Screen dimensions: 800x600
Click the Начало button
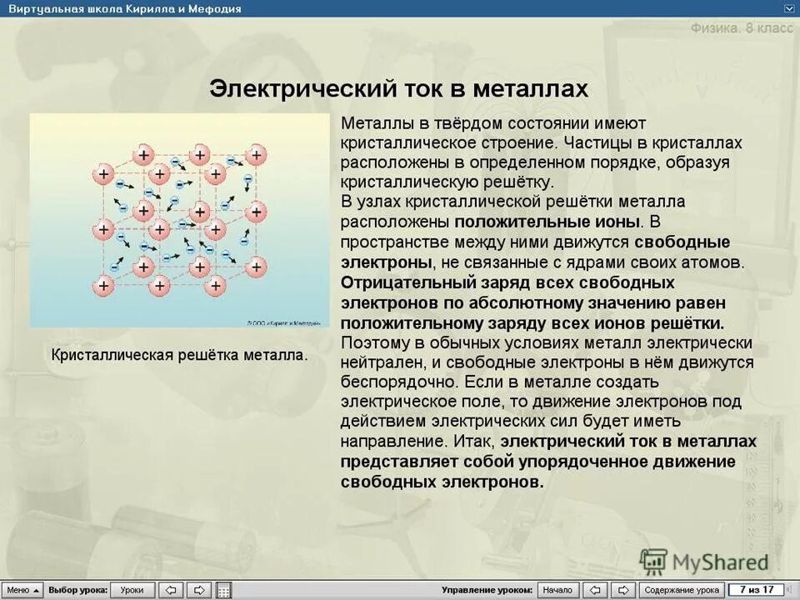pos(557,590)
